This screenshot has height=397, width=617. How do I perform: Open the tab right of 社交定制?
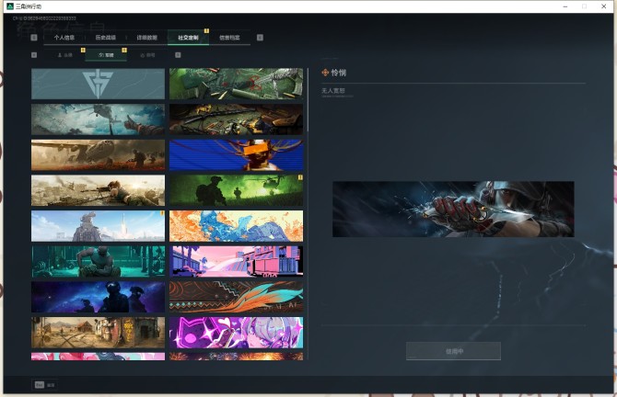pyautogui.click(x=229, y=38)
